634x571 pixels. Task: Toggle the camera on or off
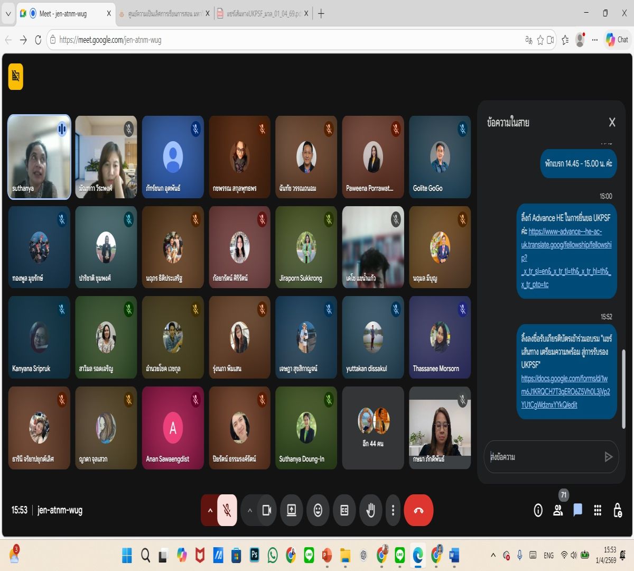pos(267,510)
